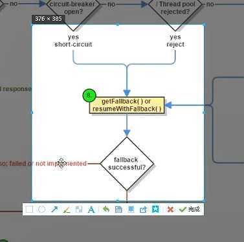Click the 'yes reject' label
Viewport: 244px width, 242px height.
(175, 41)
